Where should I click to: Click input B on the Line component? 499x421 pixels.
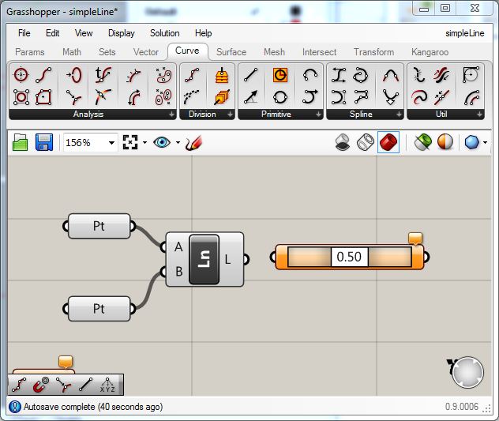point(179,272)
